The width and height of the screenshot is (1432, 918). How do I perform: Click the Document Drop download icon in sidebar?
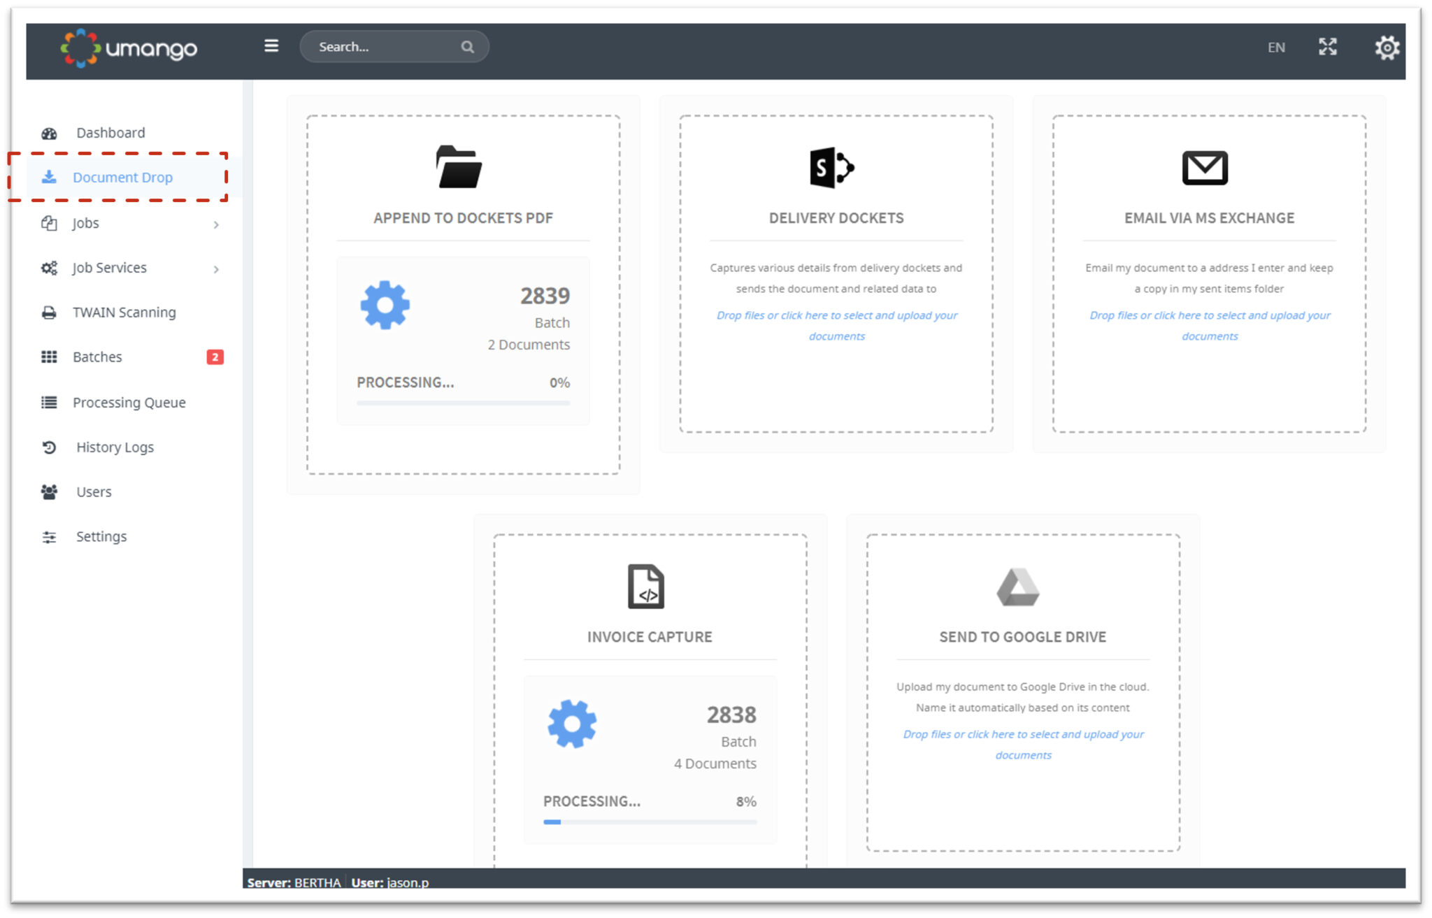click(x=48, y=177)
